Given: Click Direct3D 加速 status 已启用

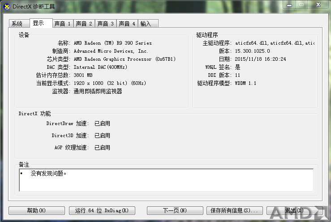Looking at the screenshot, I should point(102,135).
